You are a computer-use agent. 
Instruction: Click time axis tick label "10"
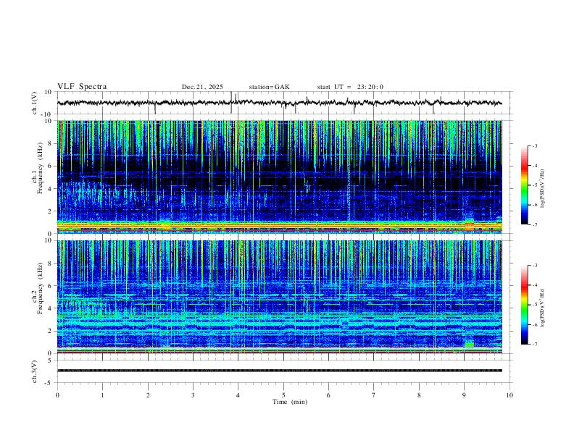point(509,395)
